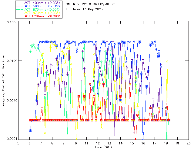Click the y-axis label 0.0010

coord(12,100)
